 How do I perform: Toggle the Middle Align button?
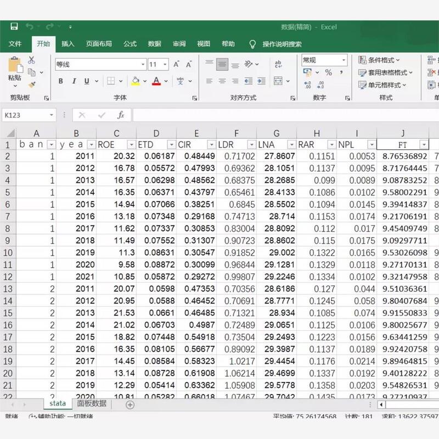click(x=222, y=64)
